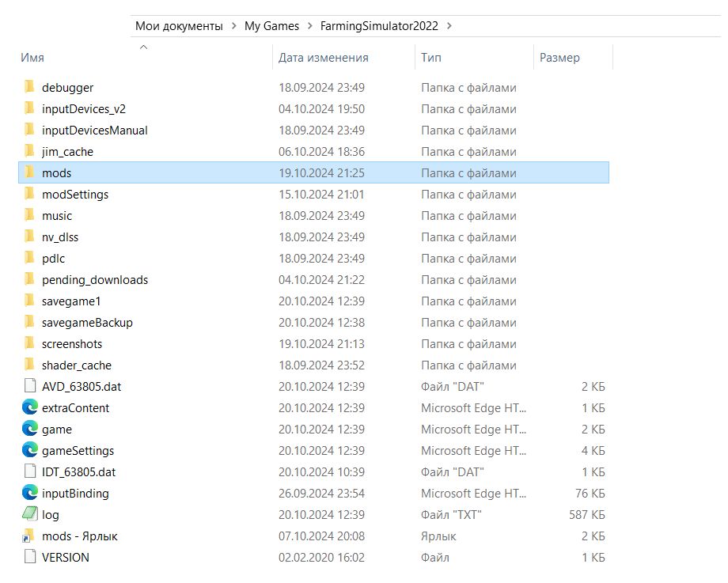Select the AVD_63805.dat file icon

click(x=30, y=387)
